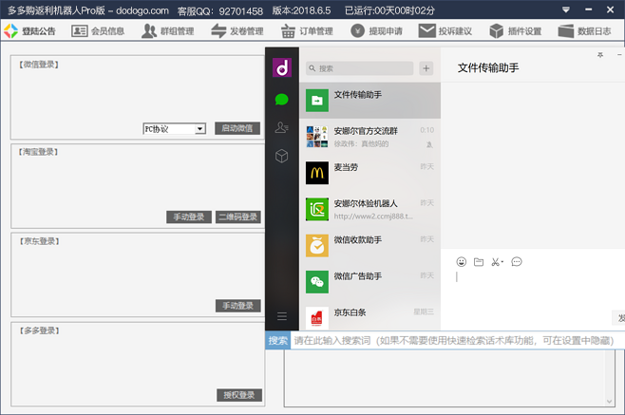Open the 安娜尔官方交流群 group chat
This screenshot has height=415, width=625.
(x=369, y=137)
